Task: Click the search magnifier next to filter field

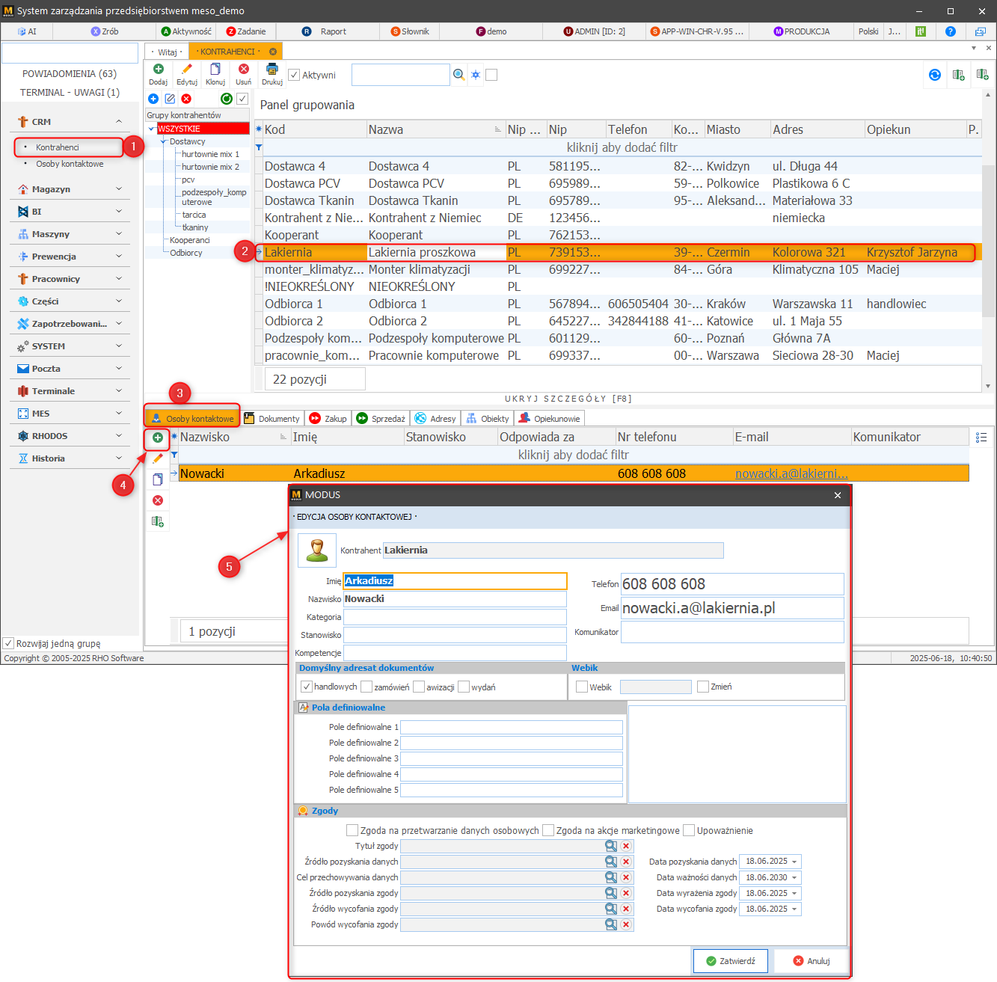Action: coord(458,75)
